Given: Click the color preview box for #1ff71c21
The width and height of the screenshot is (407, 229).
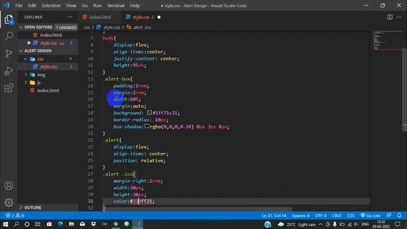Looking at the screenshot, I should 149,113.
